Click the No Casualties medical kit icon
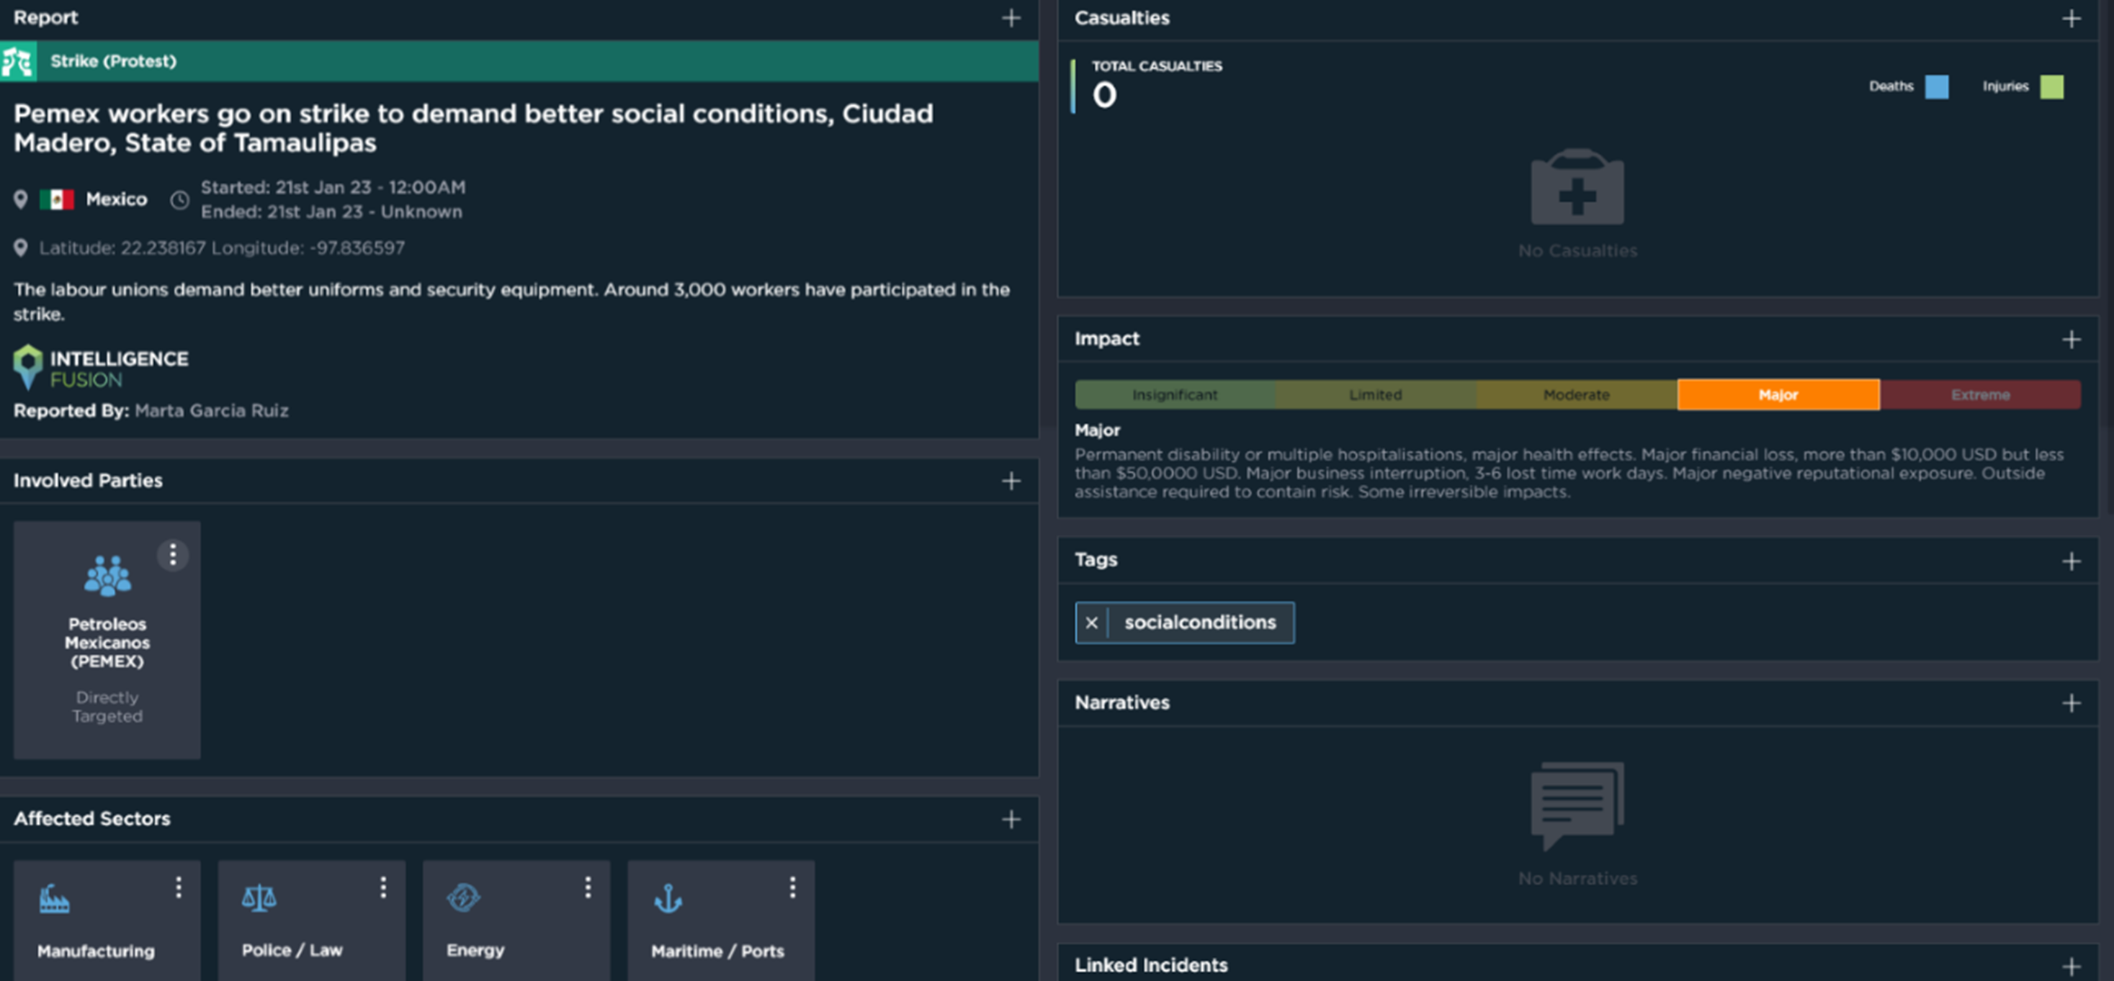The image size is (2114, 981). pos(1577,187)
